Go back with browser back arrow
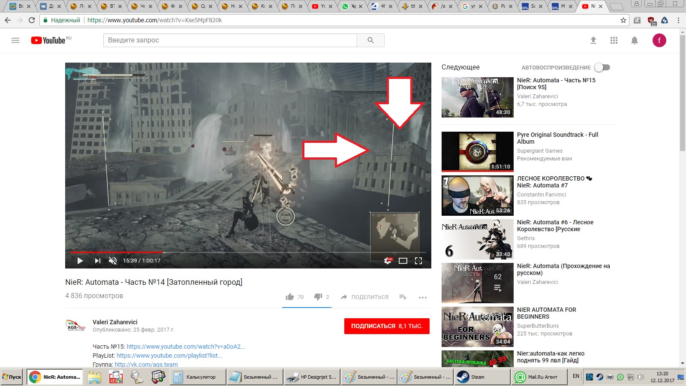 pyautogui.click(x=8, y=20)
